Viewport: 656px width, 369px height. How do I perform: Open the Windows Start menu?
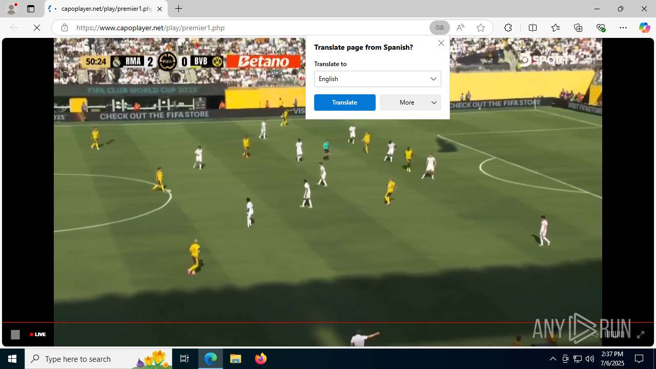[12, 359]
